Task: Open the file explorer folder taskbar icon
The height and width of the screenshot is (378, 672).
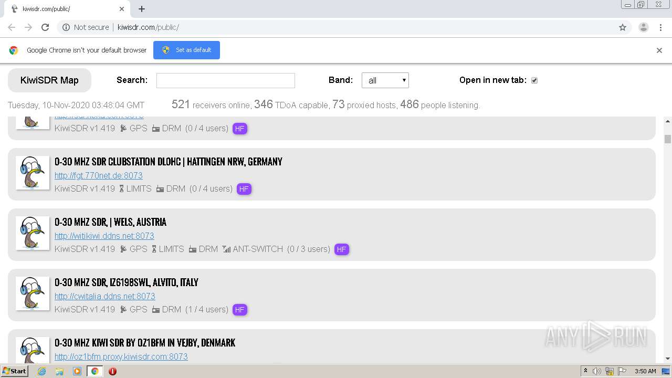Action: pyautogui.click(x=59, y=371)
